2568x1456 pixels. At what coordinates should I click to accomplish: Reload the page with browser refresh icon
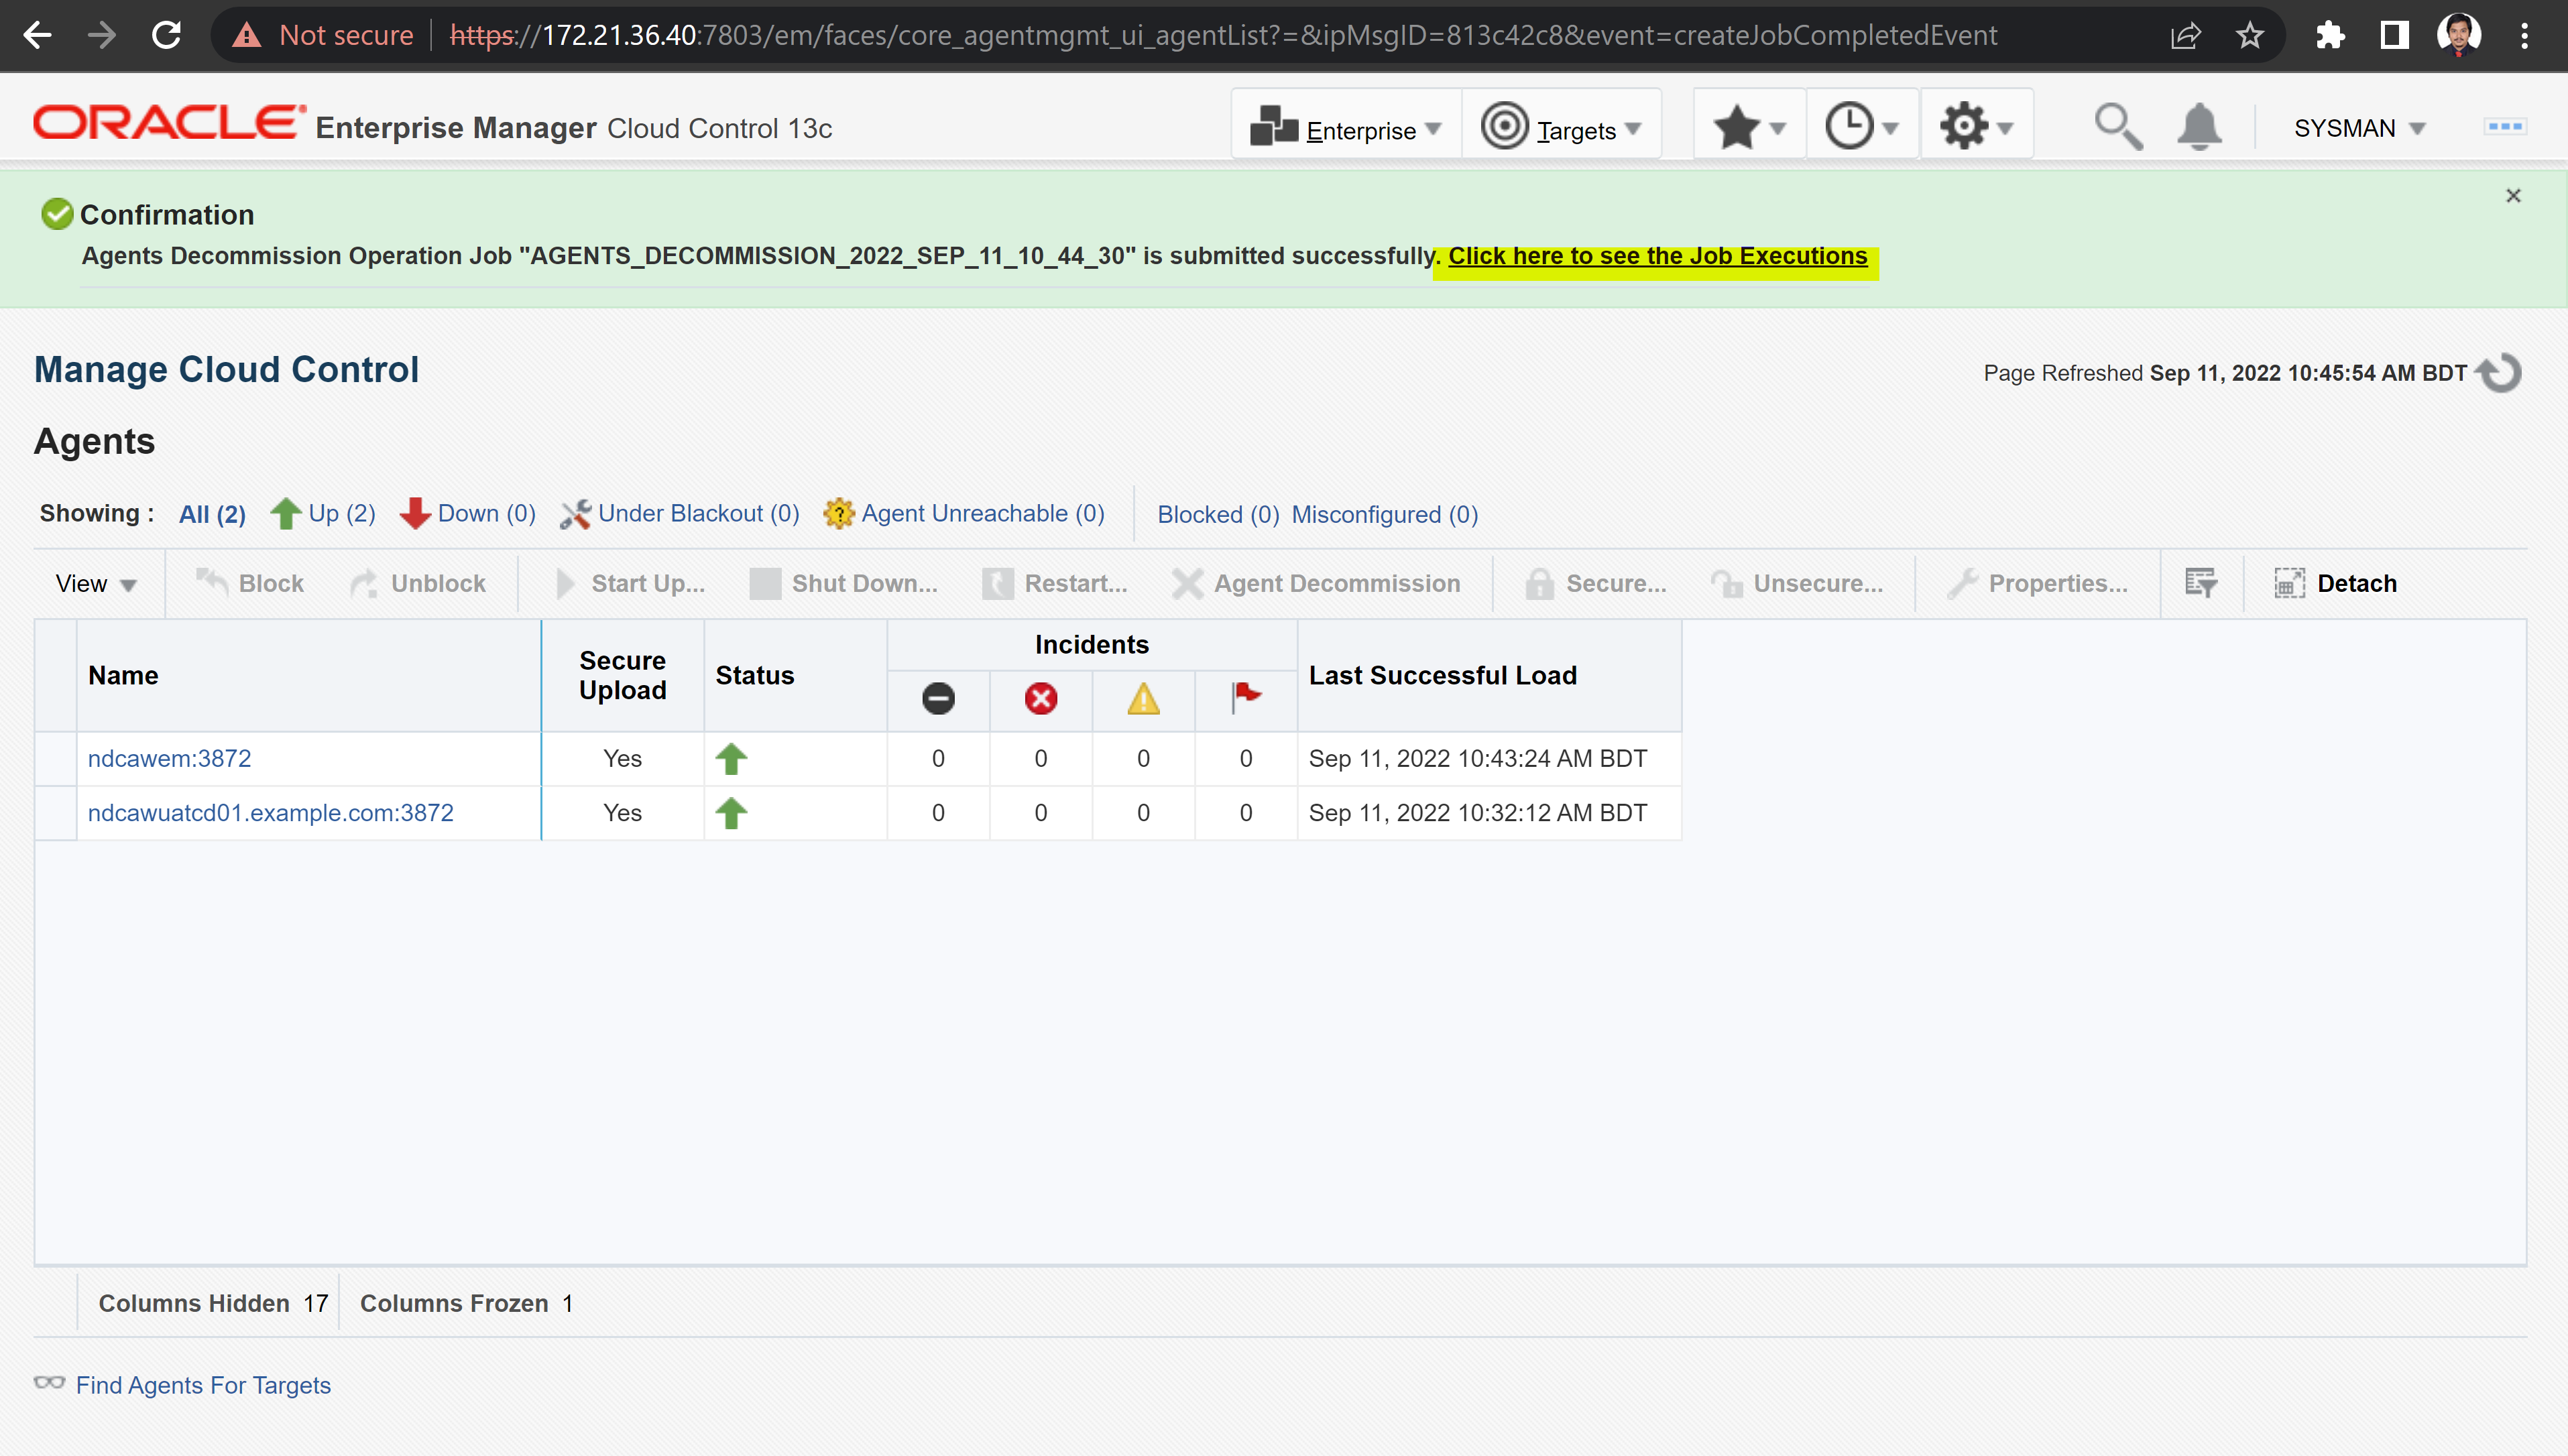tap(166, 36)
